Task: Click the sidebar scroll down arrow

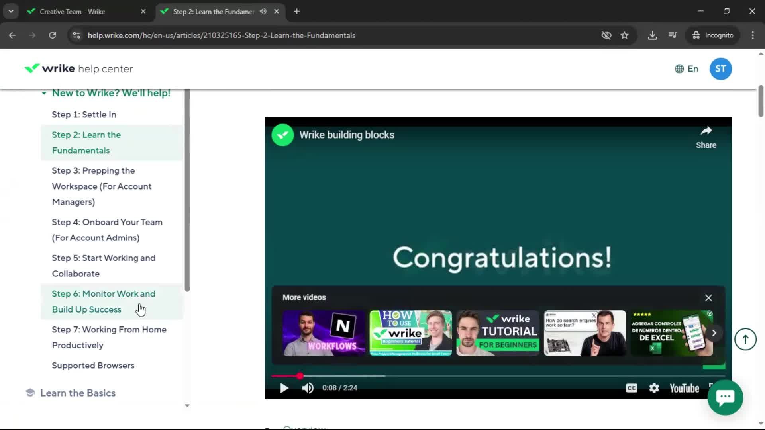Action: [x=187, y=406]
